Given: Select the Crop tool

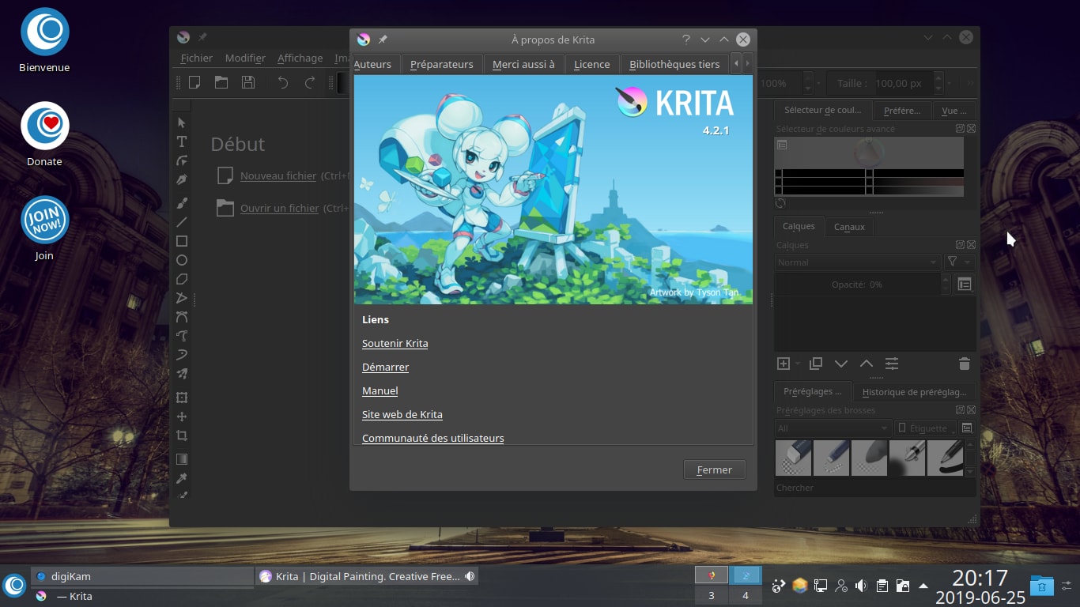Looking at the screenshot, I should (182, 435).
